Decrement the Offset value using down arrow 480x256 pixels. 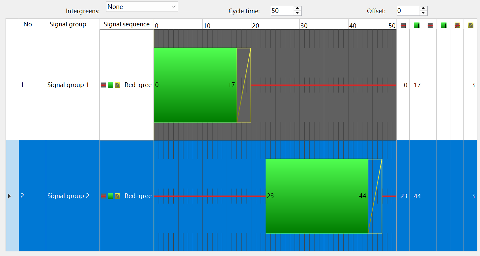[x=423, y=13]
